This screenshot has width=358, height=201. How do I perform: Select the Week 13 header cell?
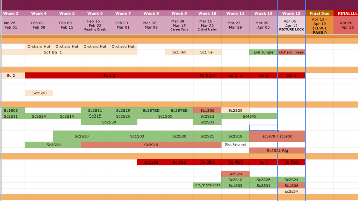291,14
